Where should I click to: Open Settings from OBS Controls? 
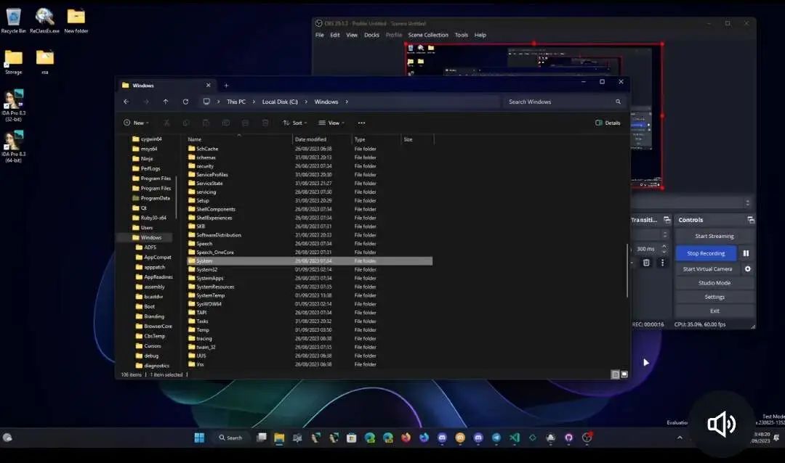714,297
